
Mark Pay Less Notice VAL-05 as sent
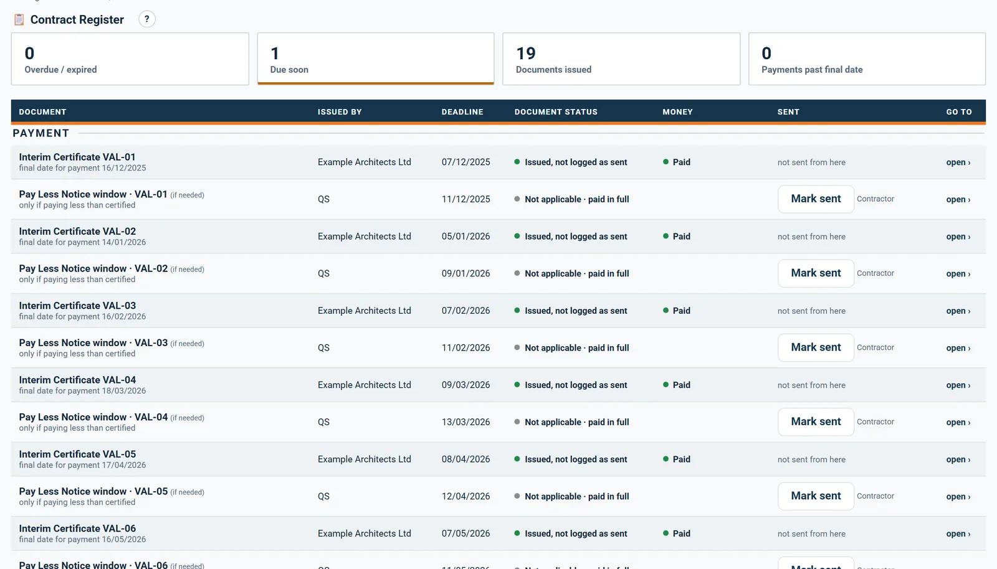point(816,496)
